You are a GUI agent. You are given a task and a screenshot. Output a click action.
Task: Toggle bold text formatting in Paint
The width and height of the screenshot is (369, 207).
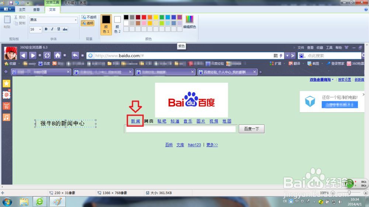pos(46,29)
